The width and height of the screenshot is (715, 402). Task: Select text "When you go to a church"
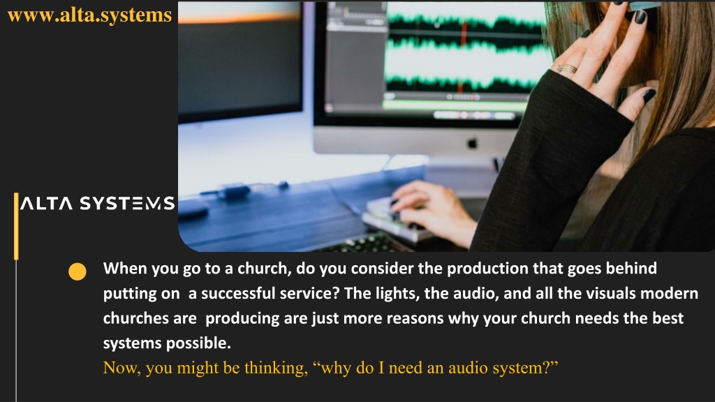(x=197, y=269)
